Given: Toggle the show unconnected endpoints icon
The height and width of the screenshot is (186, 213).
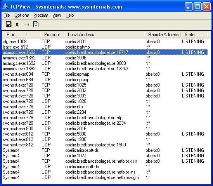Looking at the screenshot, I should coord(27,25).
